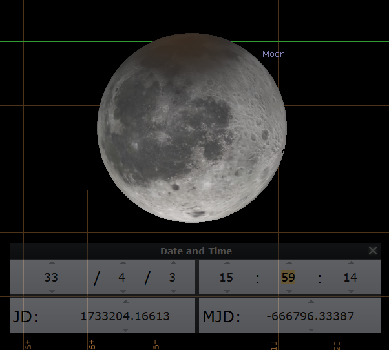This screenshot has height=350, width=389.
Task: Decrease the minutes value 59
Action: 289,291
